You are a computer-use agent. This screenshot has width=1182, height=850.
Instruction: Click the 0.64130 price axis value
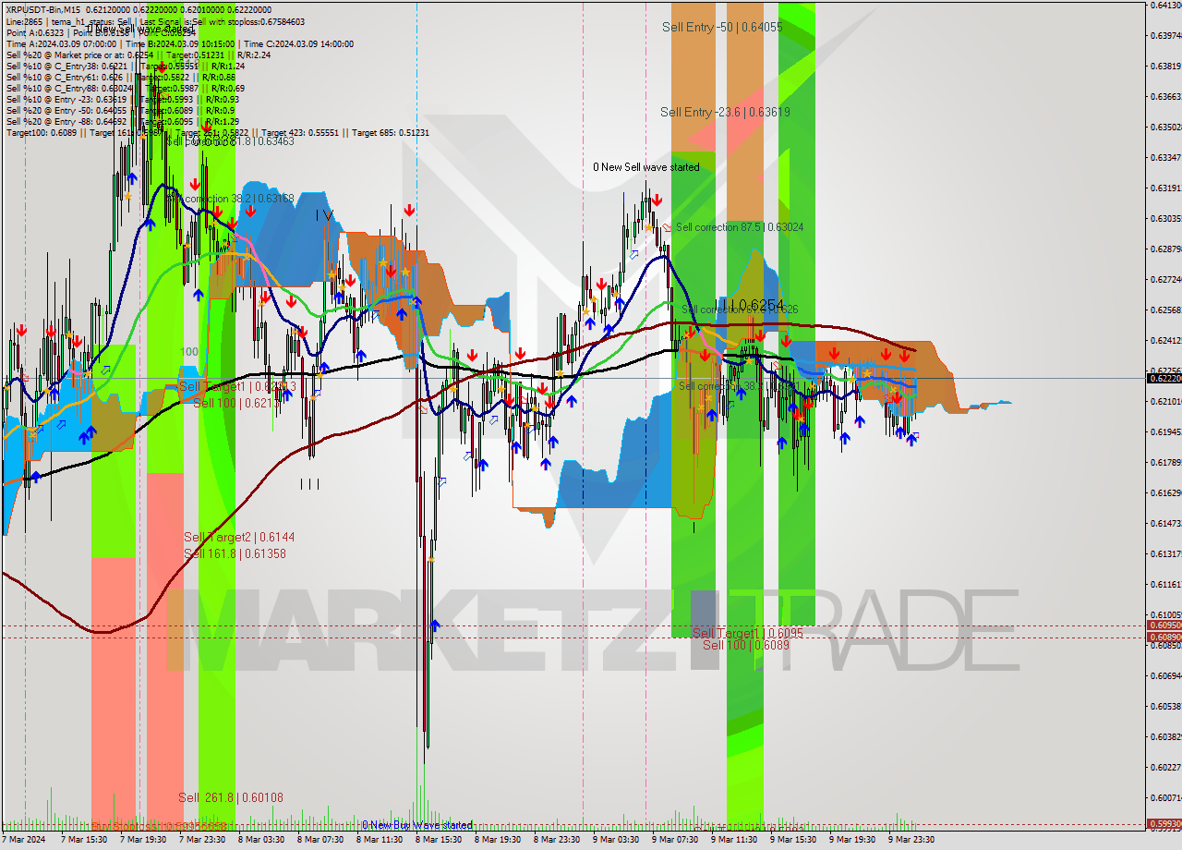point(1165,5)
